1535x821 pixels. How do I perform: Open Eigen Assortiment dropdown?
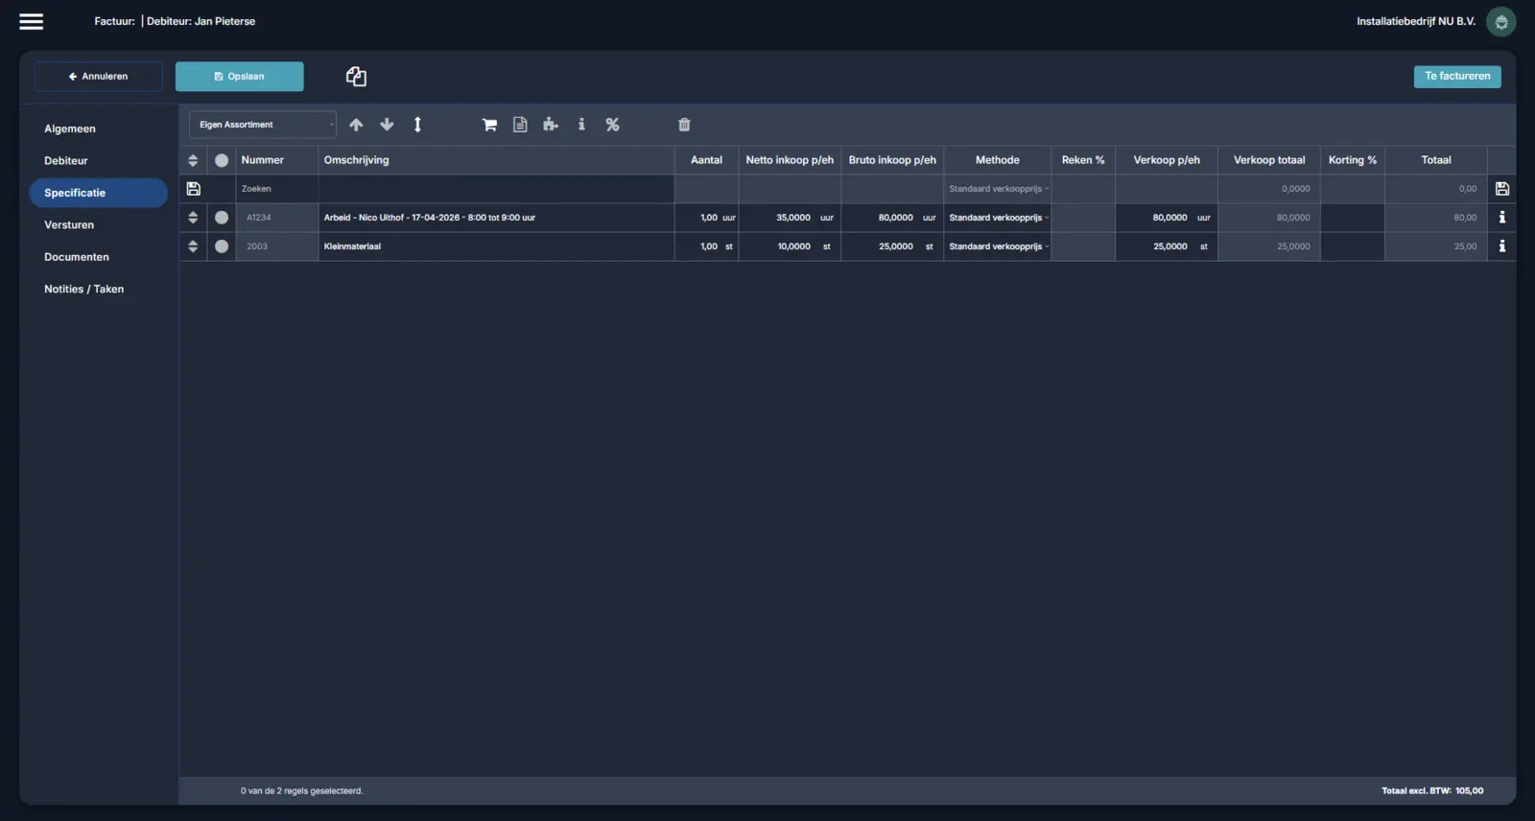click(x=263, y=125)
